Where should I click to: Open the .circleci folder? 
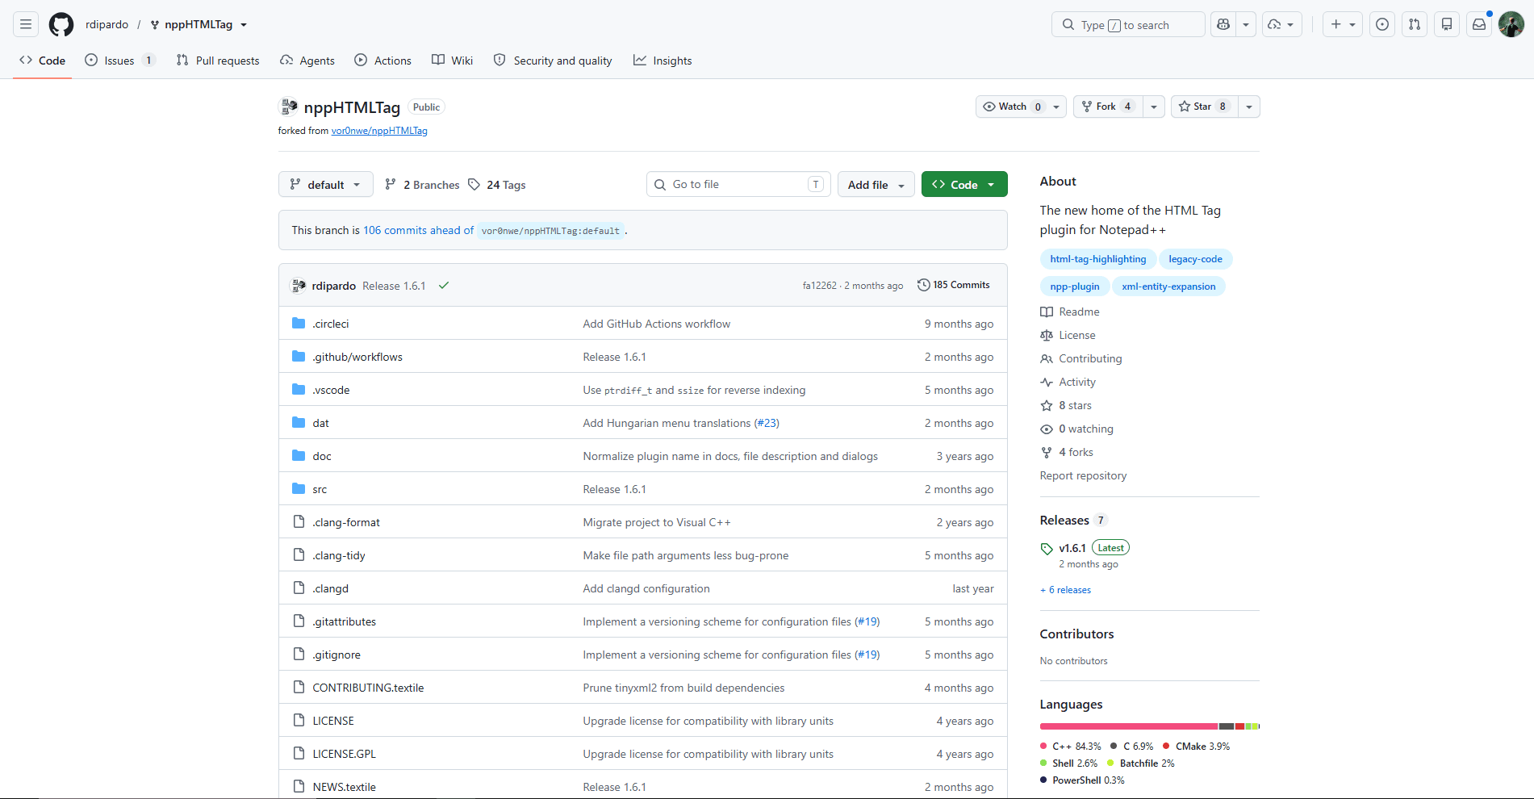(331, 324)
